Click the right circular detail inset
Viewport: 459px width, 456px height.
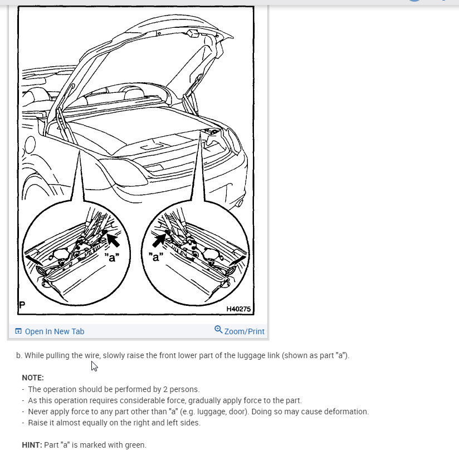196,253
